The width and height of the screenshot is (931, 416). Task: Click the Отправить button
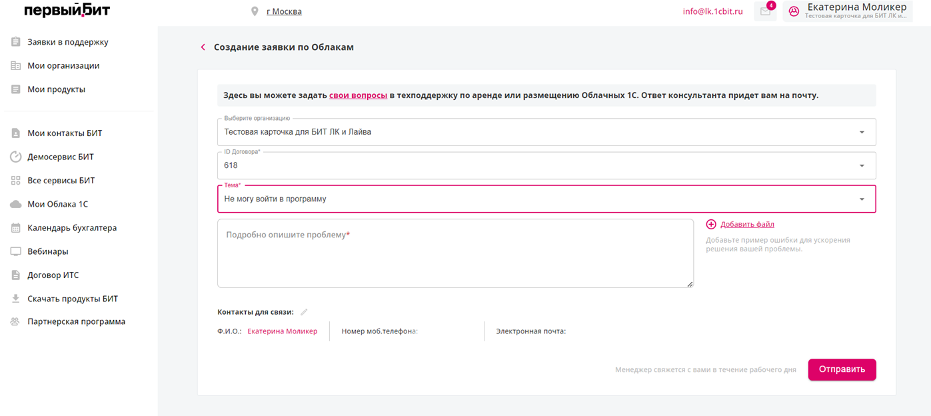[x=842, y=369]
